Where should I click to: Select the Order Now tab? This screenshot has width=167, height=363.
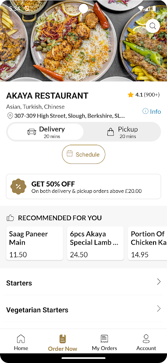click(62, 343)
